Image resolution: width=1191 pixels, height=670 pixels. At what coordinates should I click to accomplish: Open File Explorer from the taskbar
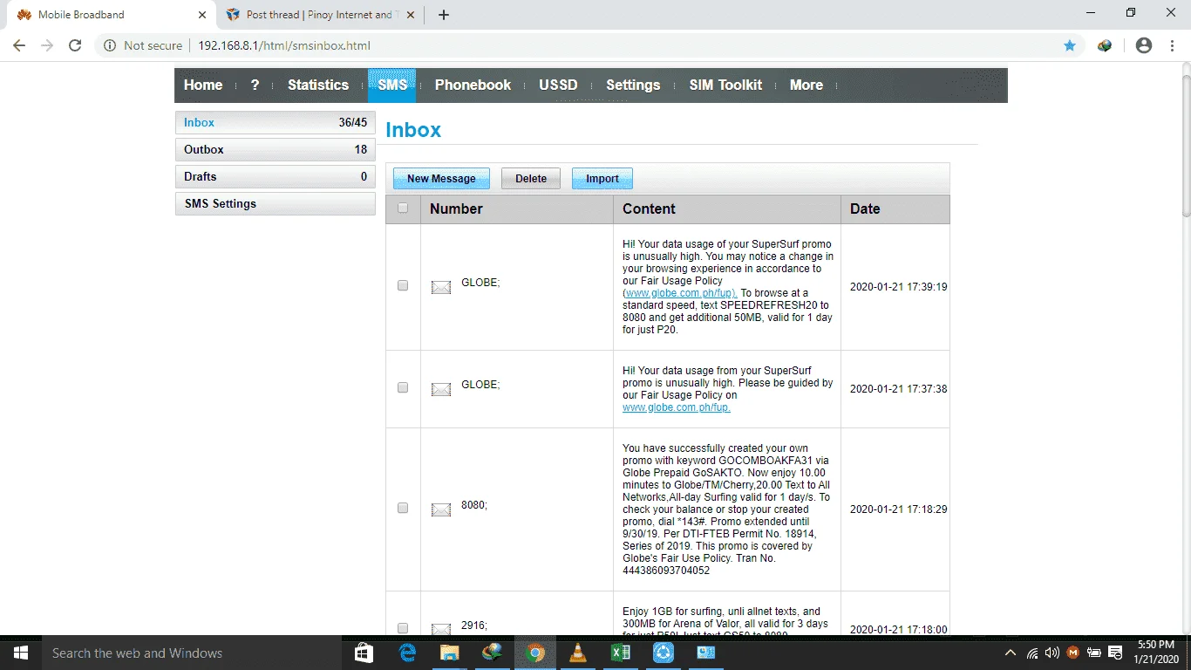(450, 653)
